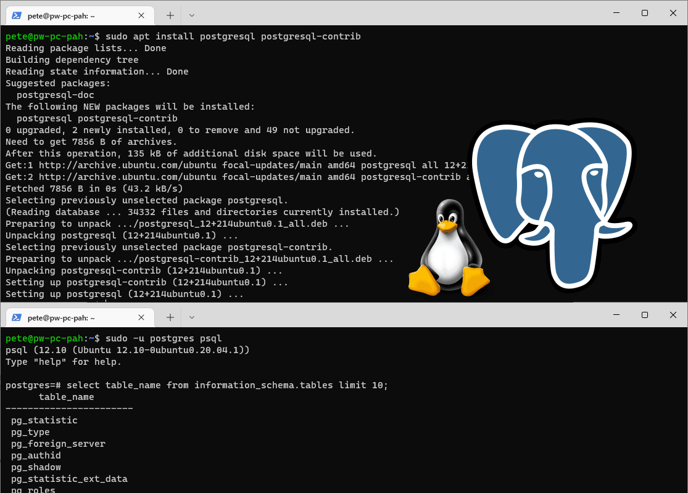Maximize the bottom terminal window
The image size is (688, 493).
tap(645, 315)
